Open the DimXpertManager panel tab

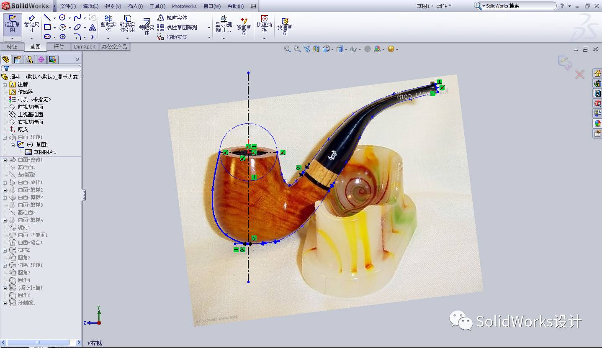[41, 59]
